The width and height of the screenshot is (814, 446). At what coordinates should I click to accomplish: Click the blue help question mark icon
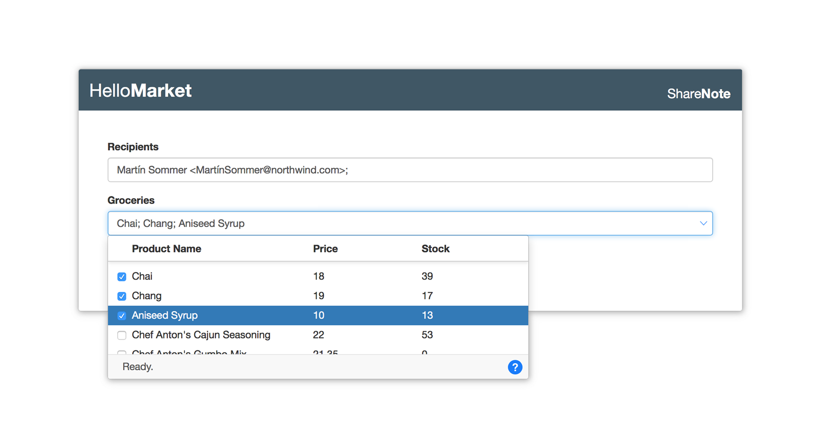coord(515,367)
